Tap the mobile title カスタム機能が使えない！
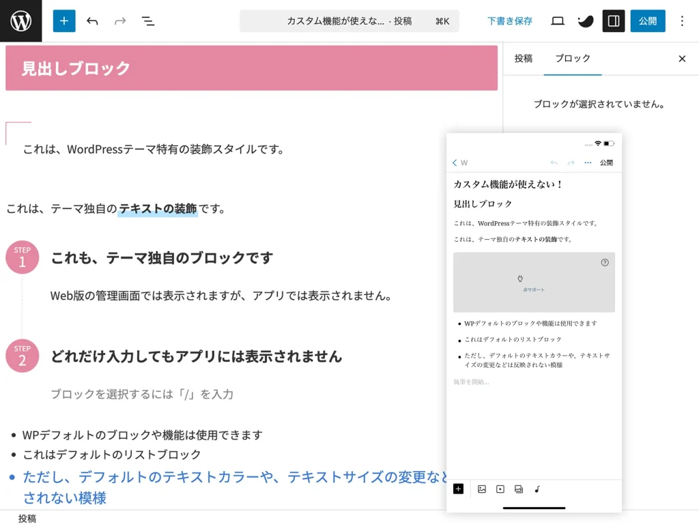The width and height of the screenshot is (699, 527). 508,184
